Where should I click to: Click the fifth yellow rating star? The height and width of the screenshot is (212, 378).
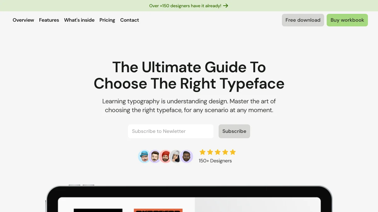pos(233,152)
